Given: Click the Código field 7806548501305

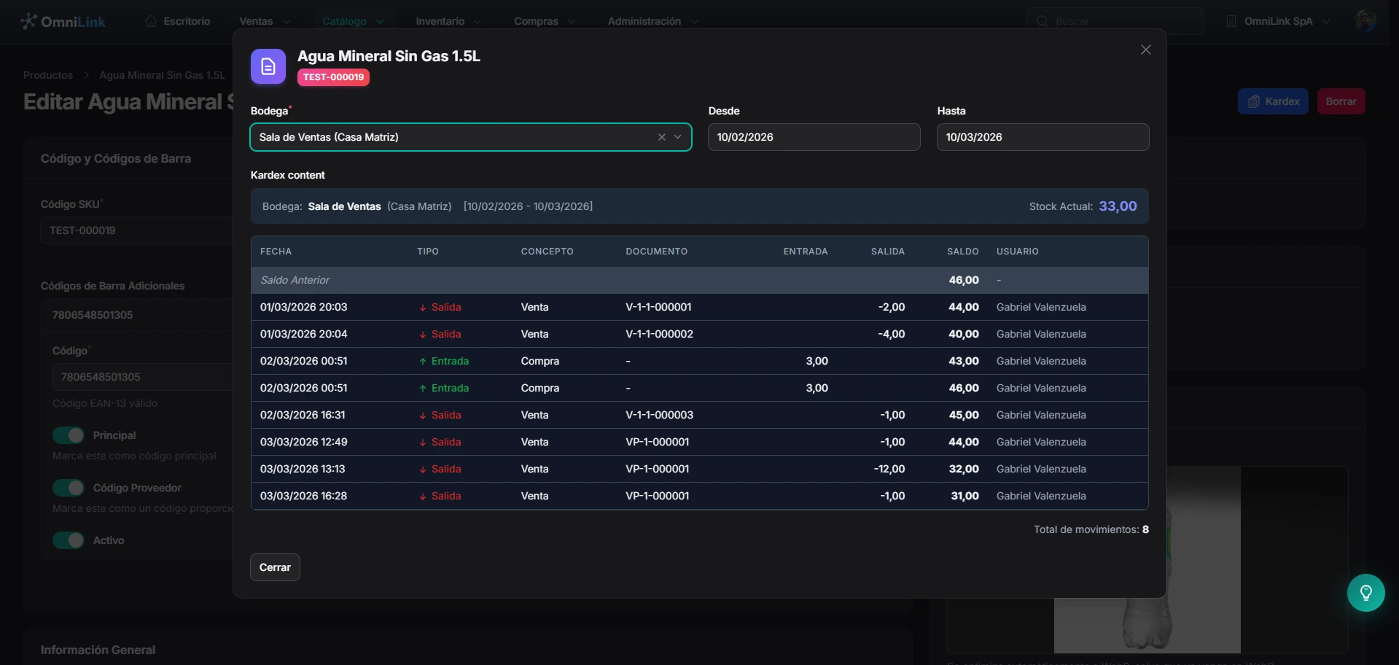Looking at the screenshot, I should click(143, 377).
